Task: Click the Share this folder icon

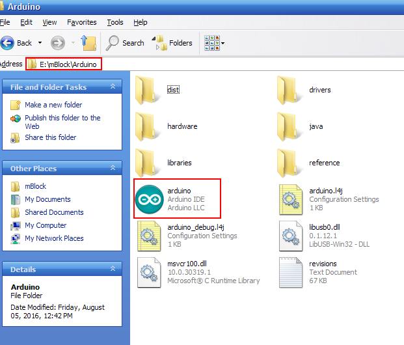Action: pyautogui.click(x=15, y=138)
